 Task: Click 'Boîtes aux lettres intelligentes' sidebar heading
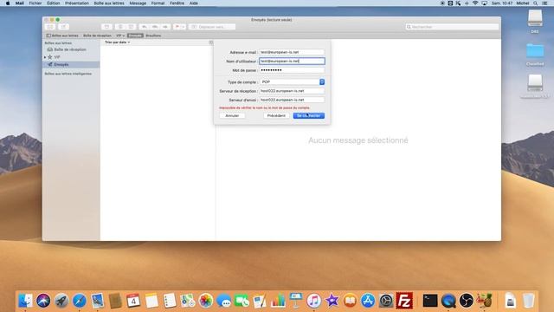(x=68, y=74)
